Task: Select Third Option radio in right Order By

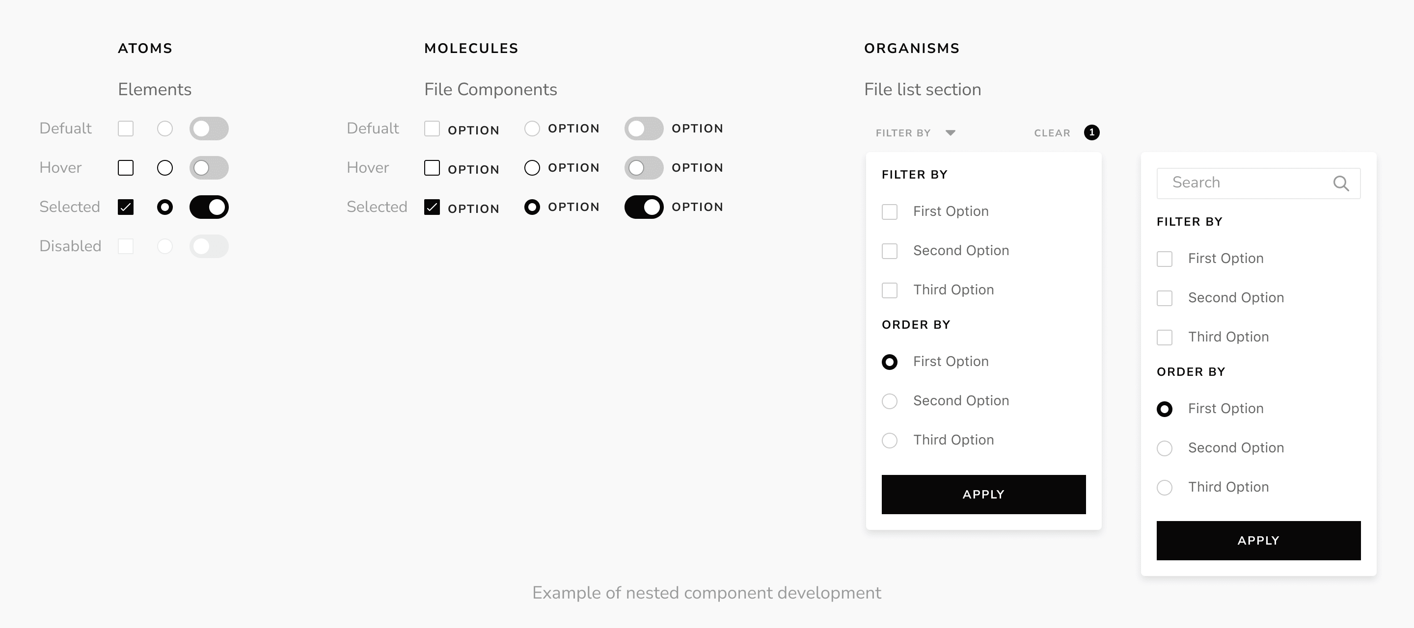Action: tap(1165, 488)
